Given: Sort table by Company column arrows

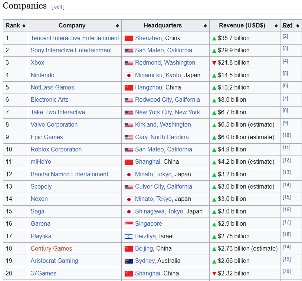Looking at the screenshot, I should click(x=117, y=26).
